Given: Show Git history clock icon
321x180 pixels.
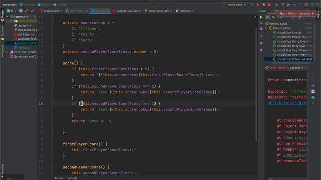Looking at the screenshot, I should (x=306, y=5).
